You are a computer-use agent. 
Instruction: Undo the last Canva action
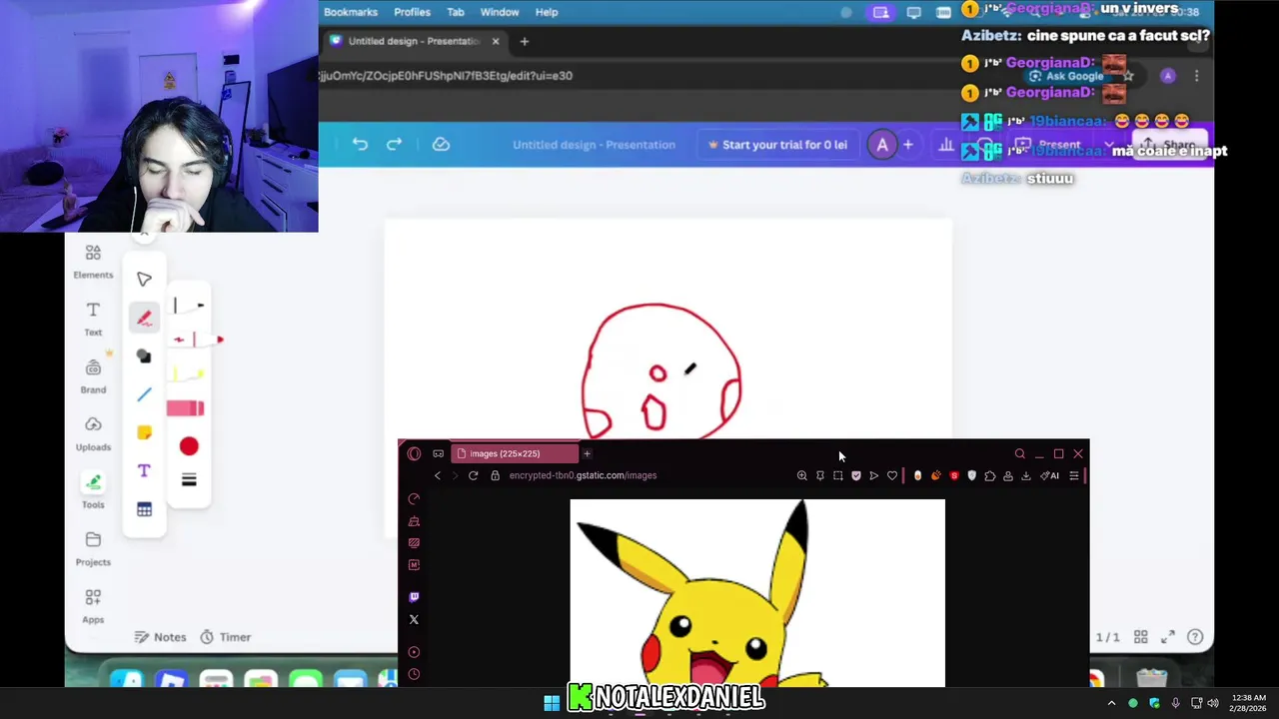pyautogui.click(x=360, y=145)
